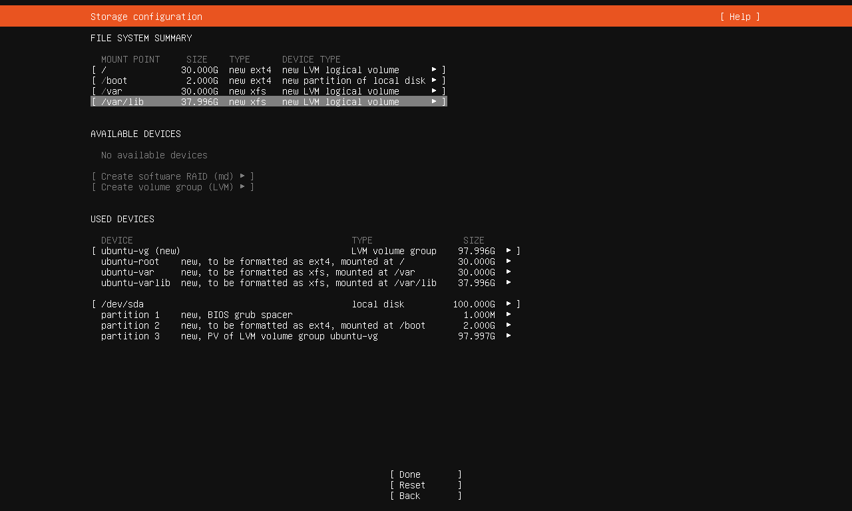The width and height of the screenshot is (852, 511).
Task: Click arrow beside ubuntu-var logical volume
Action: [509, 272]
